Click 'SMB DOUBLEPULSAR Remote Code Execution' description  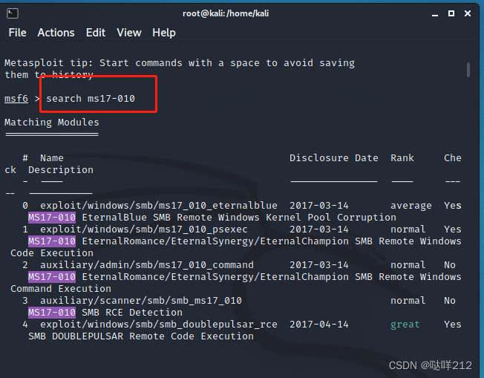click(141, 336)
